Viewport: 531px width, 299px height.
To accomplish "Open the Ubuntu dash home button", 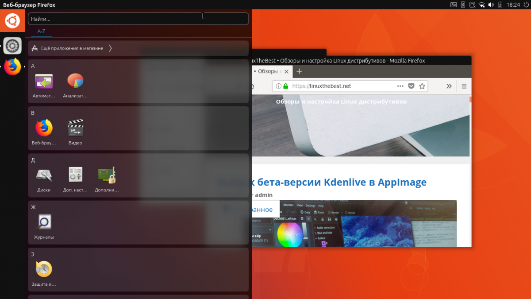I will [x=12, y=21].
